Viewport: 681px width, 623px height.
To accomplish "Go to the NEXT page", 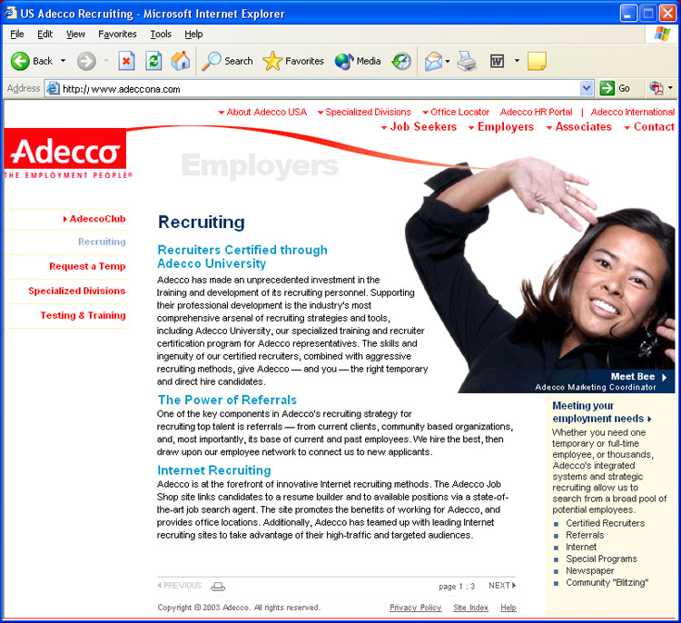I will [x=502, y=586].
